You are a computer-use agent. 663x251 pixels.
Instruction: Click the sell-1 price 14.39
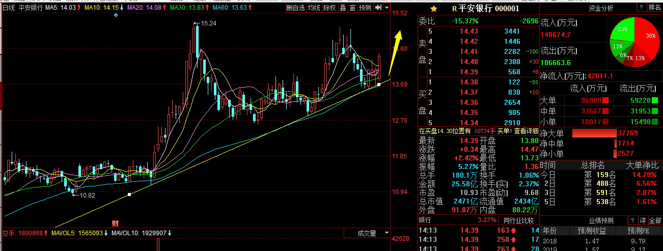pos(469,72)
